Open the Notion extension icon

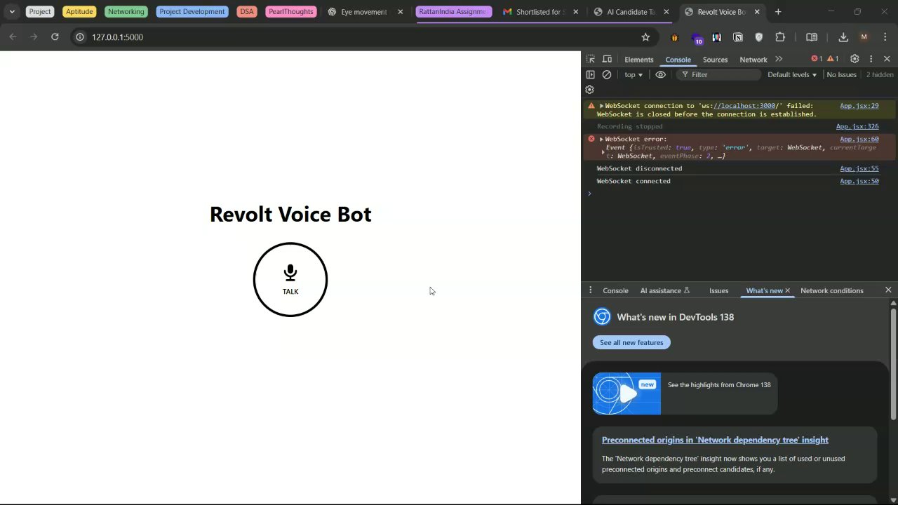[738, 37]
